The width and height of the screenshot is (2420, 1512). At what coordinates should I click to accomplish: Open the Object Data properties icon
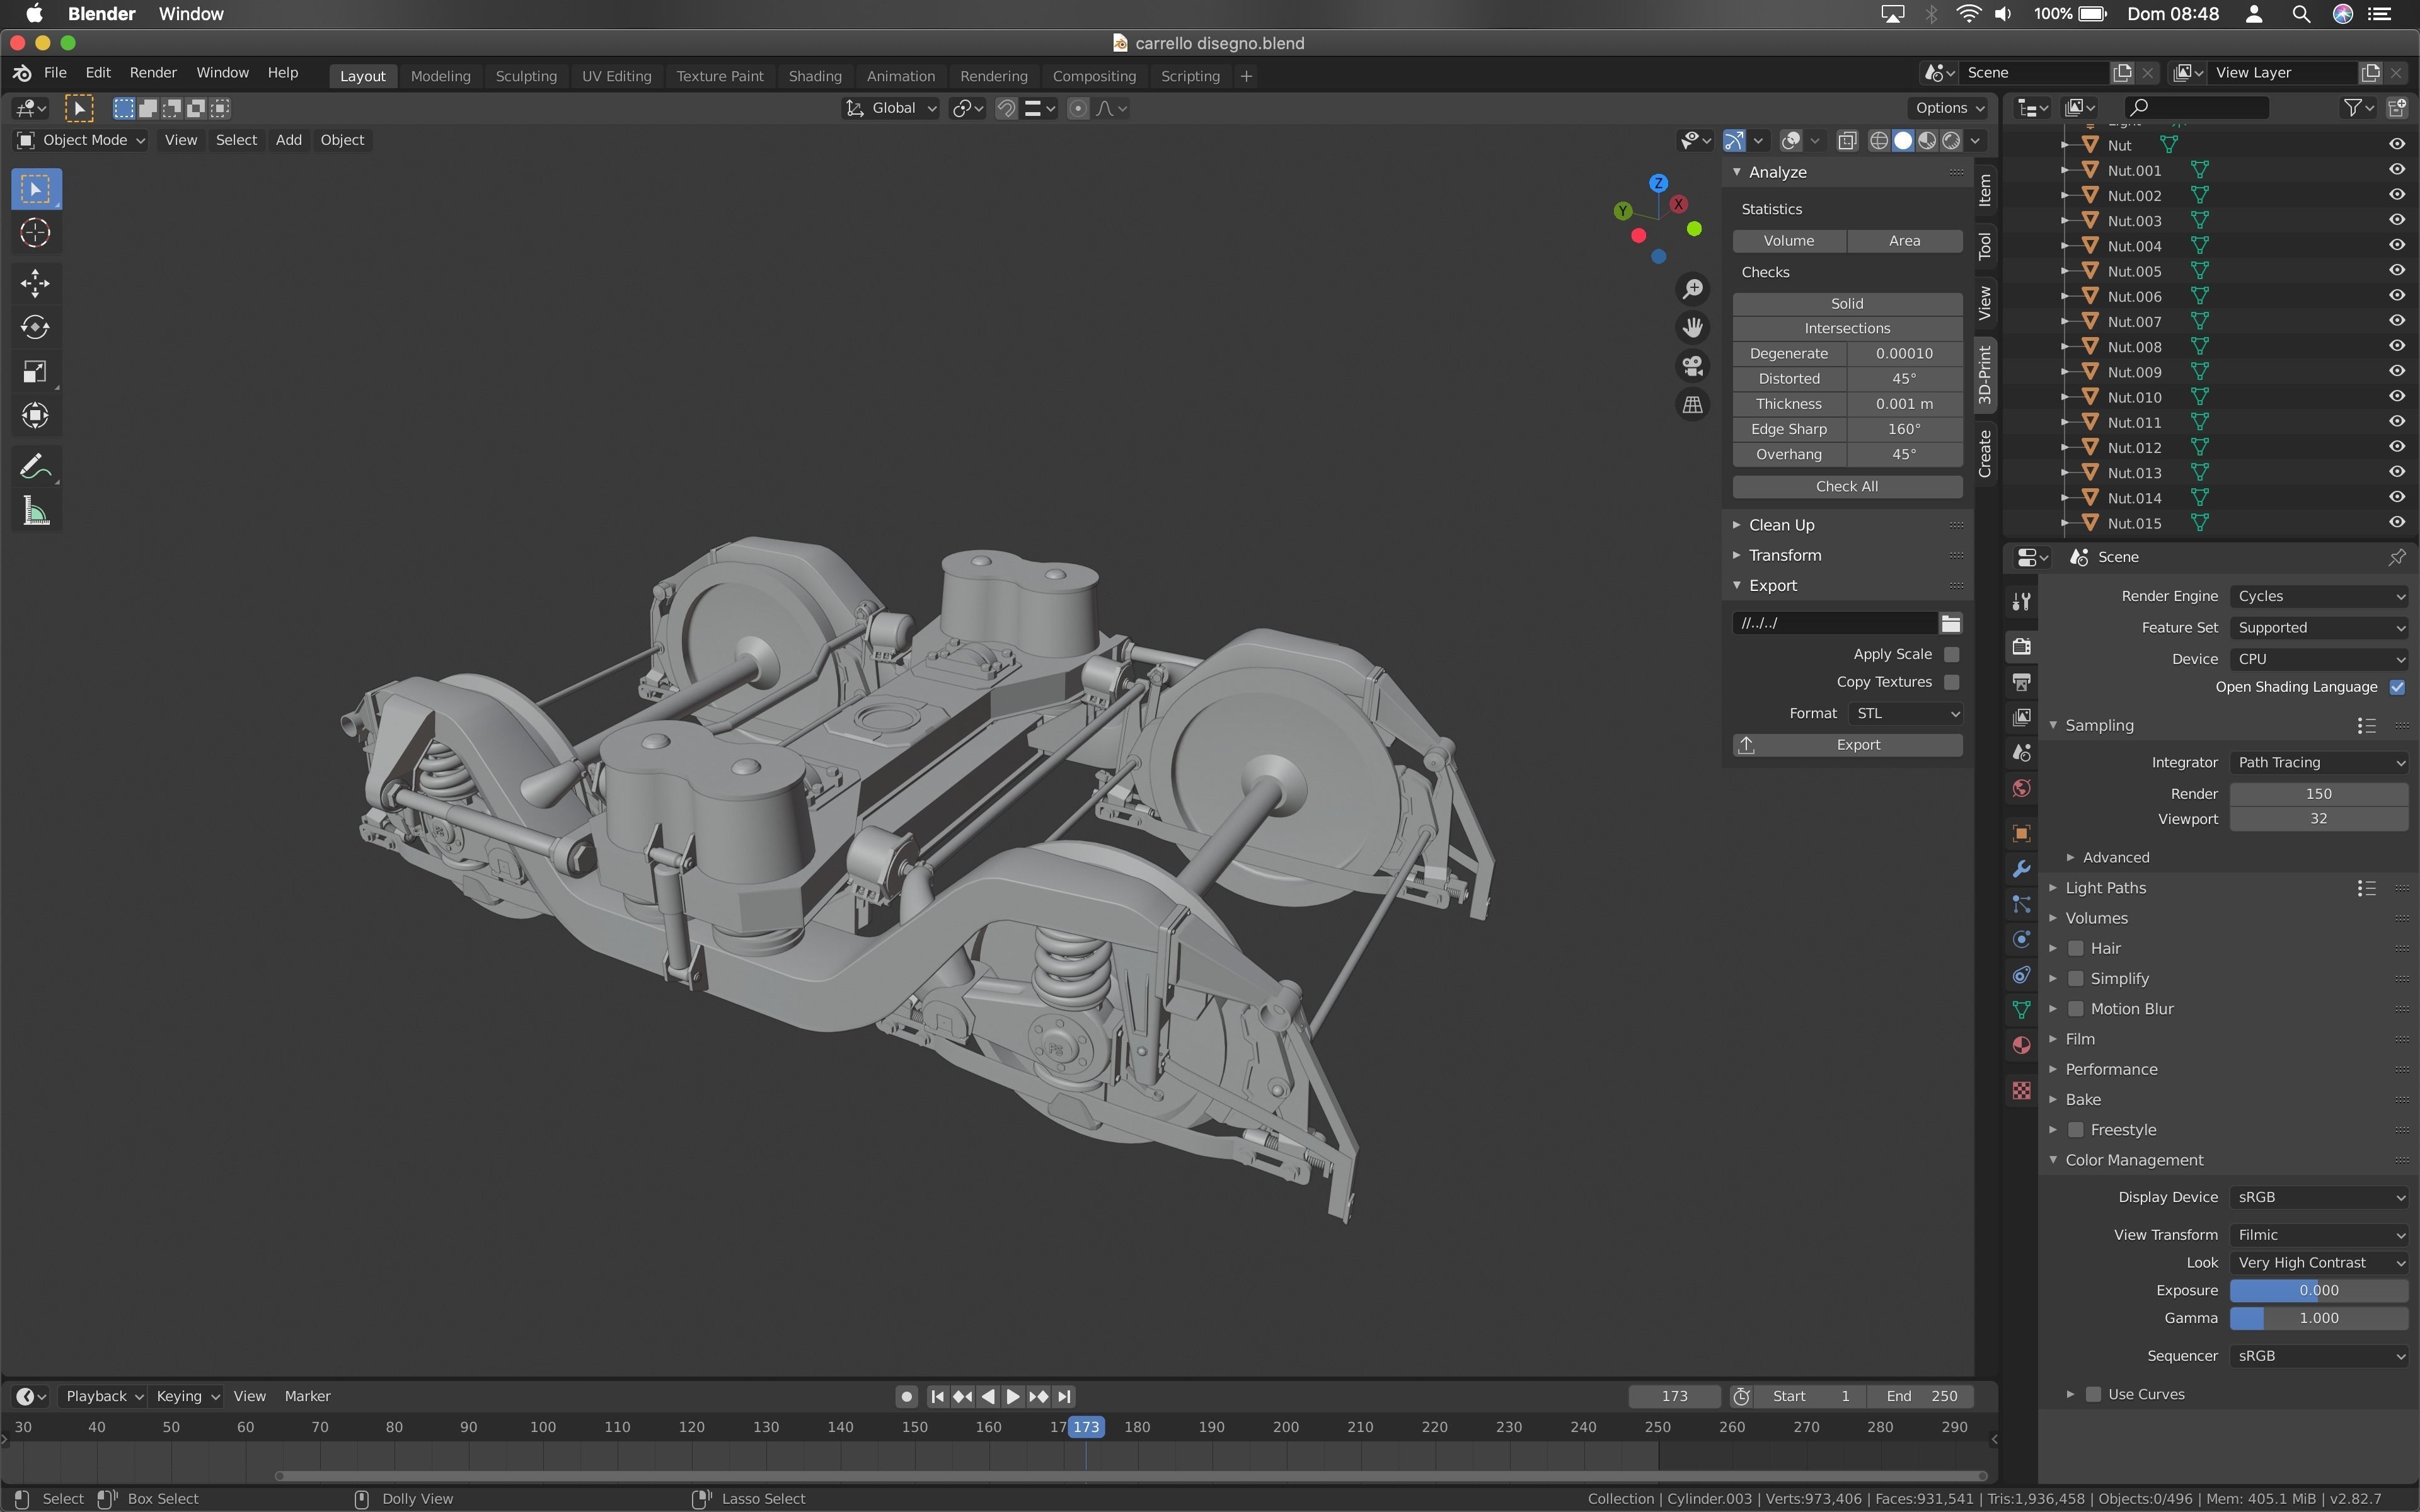coord(2021,1010)
